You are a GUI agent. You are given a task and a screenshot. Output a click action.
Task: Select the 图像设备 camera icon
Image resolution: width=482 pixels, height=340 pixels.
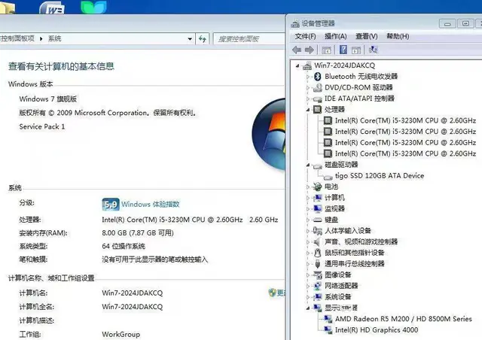click(x=318, y=275)
